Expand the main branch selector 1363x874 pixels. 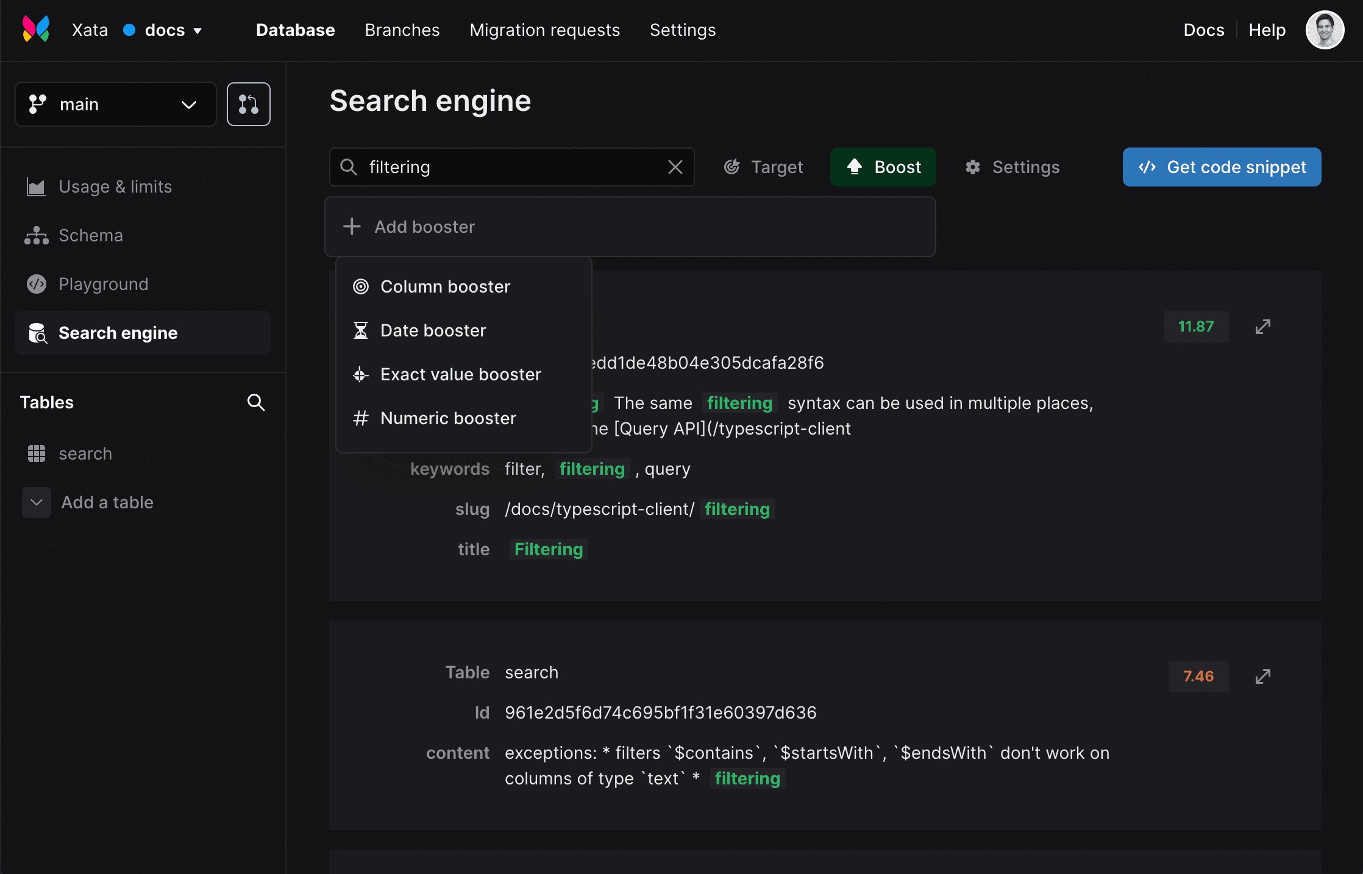pyautogui.click(x=116, y=104)
